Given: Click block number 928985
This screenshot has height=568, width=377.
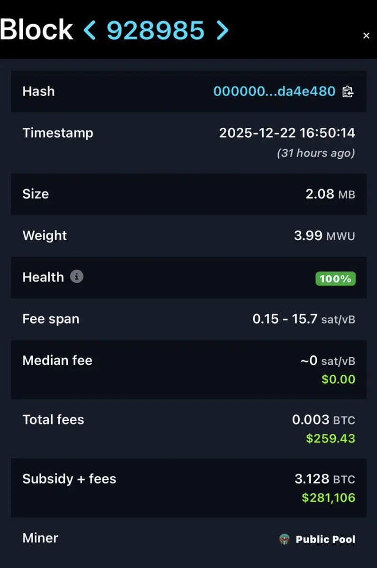Looking at the screenshot, I should click(x=156, y=30).
